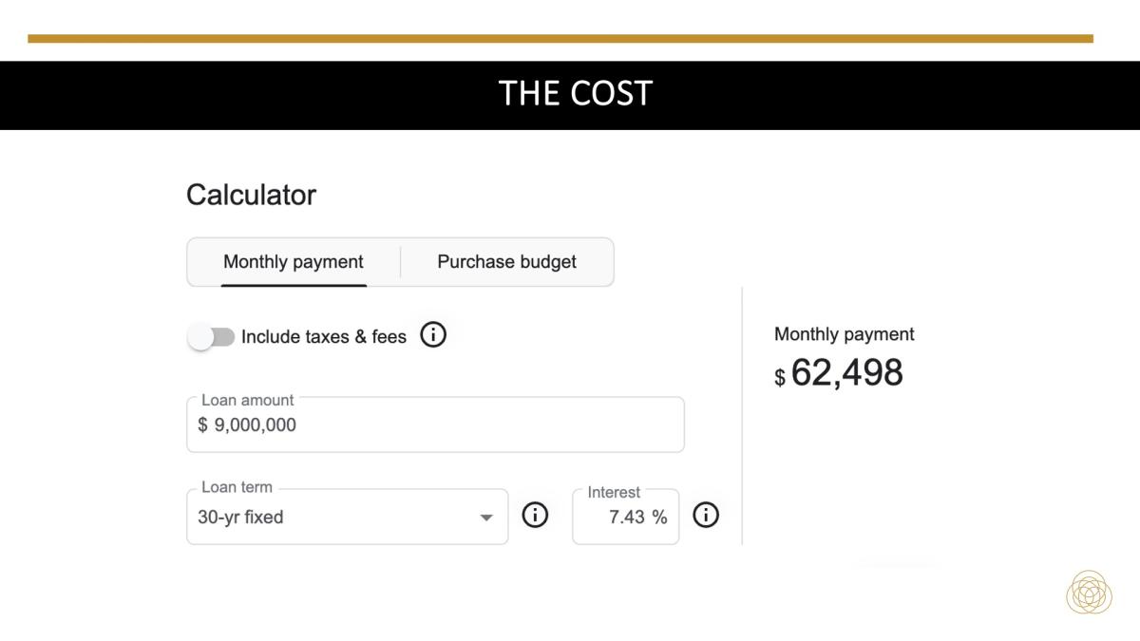Viewport: 1140px width, 641px height.
Task: Switch to the Purchase budget tab
Action: point(506,262)
